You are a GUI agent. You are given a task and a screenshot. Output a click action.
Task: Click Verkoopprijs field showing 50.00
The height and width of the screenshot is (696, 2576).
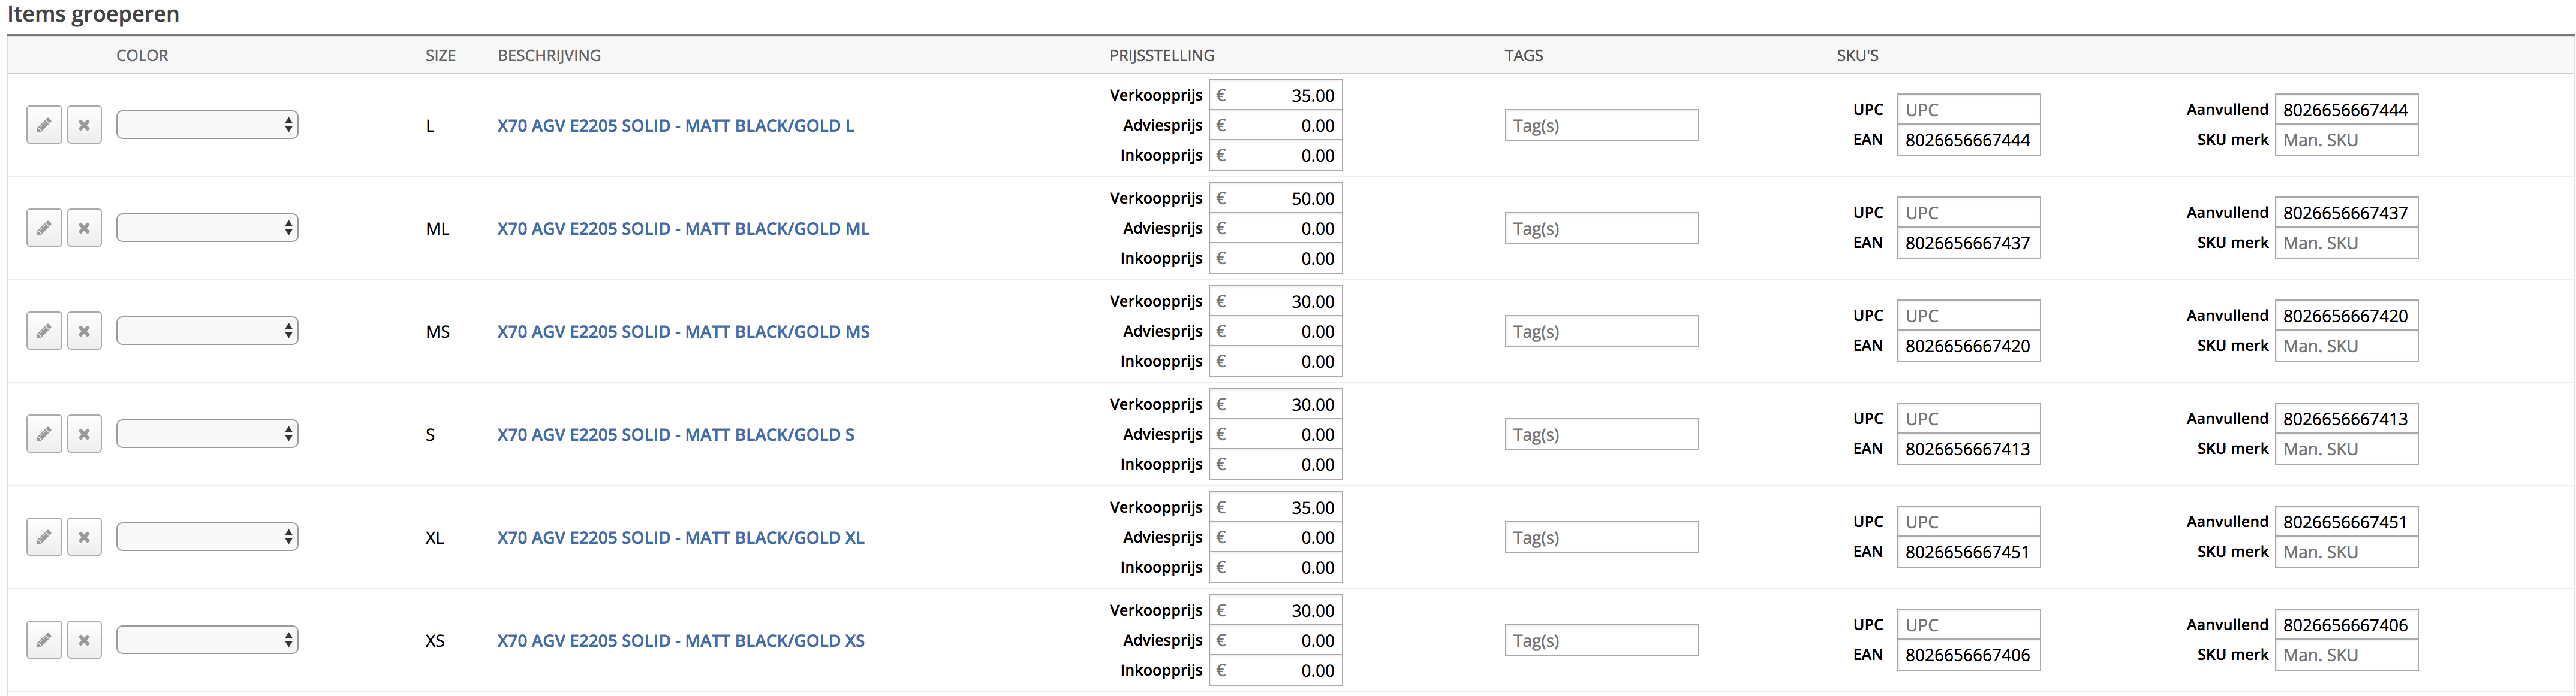pos(1276,198)
